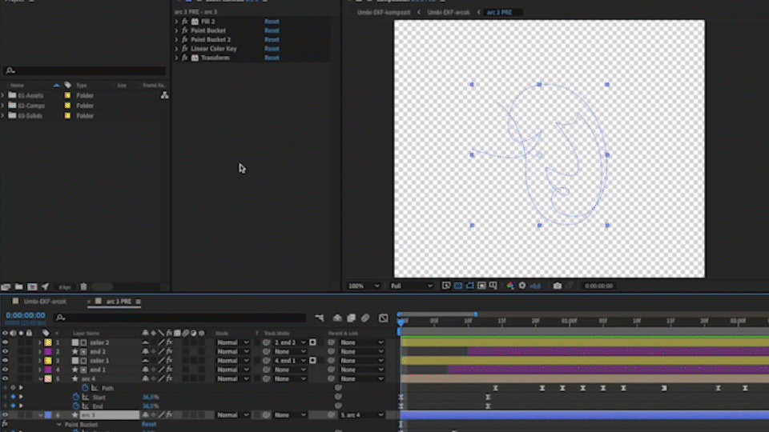769x432 pixels.
Task: Enable motion blur for the timeline
Action: point(365,318)
